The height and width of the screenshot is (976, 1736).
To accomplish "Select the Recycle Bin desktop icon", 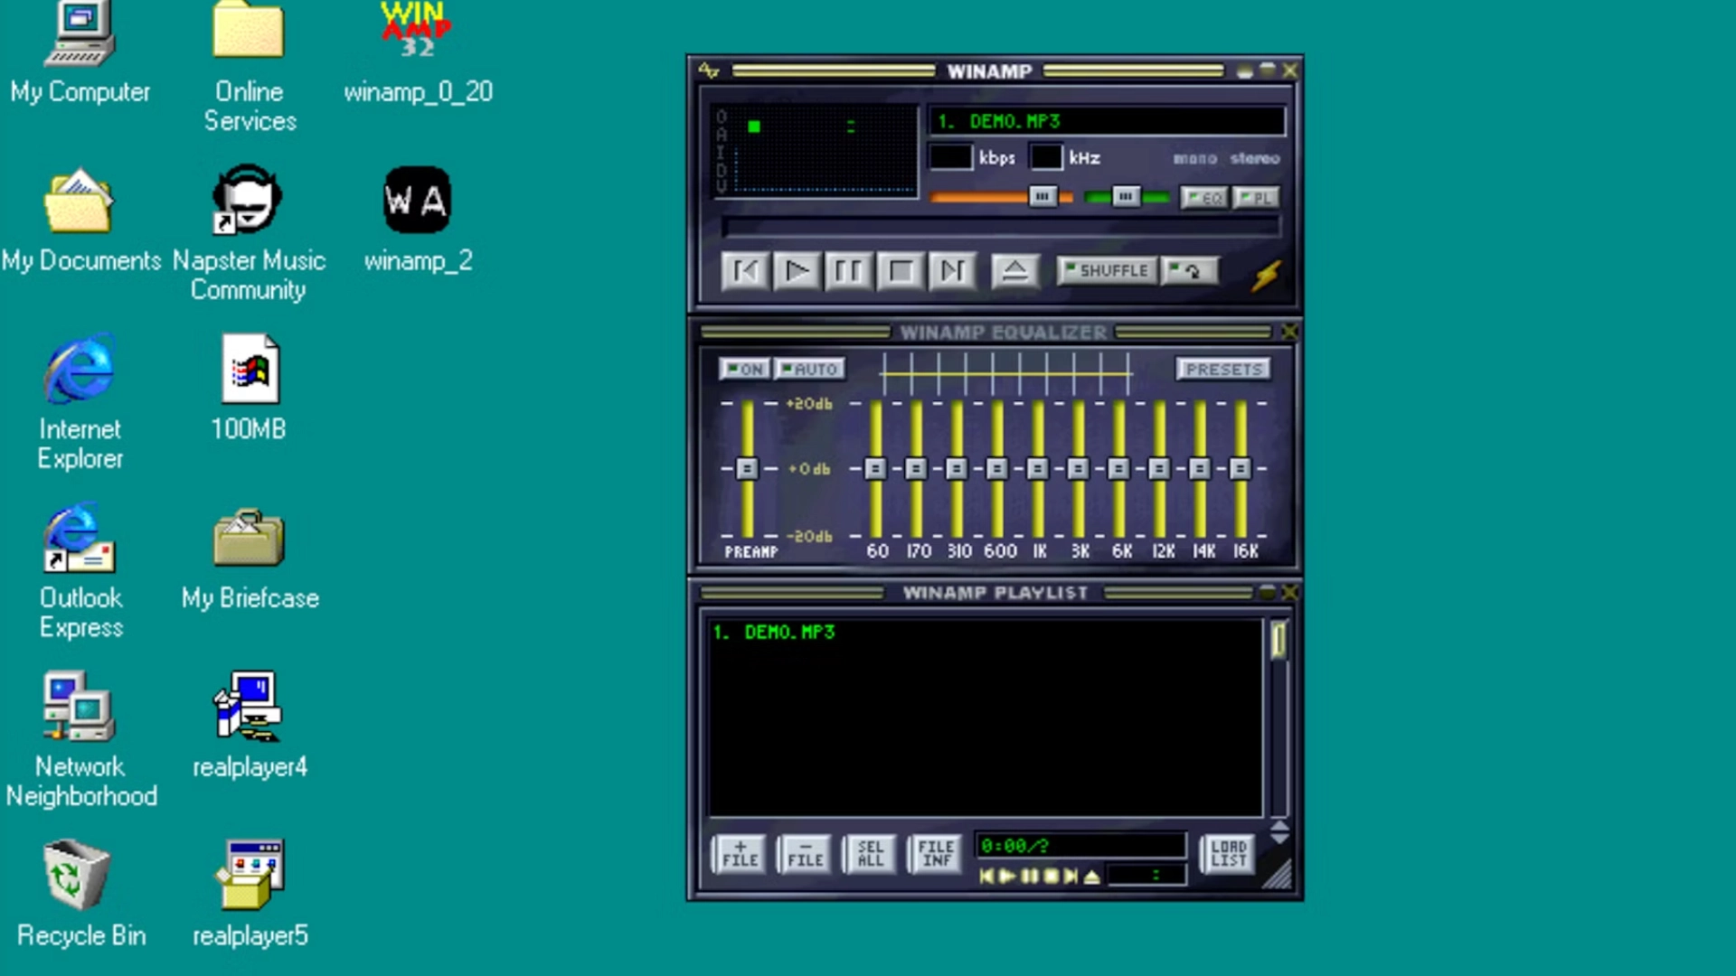I will [x=80, y=893].
